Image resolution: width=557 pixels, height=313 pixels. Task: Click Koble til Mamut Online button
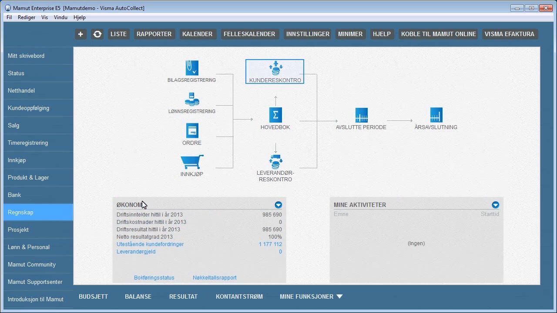click(438, 34)
